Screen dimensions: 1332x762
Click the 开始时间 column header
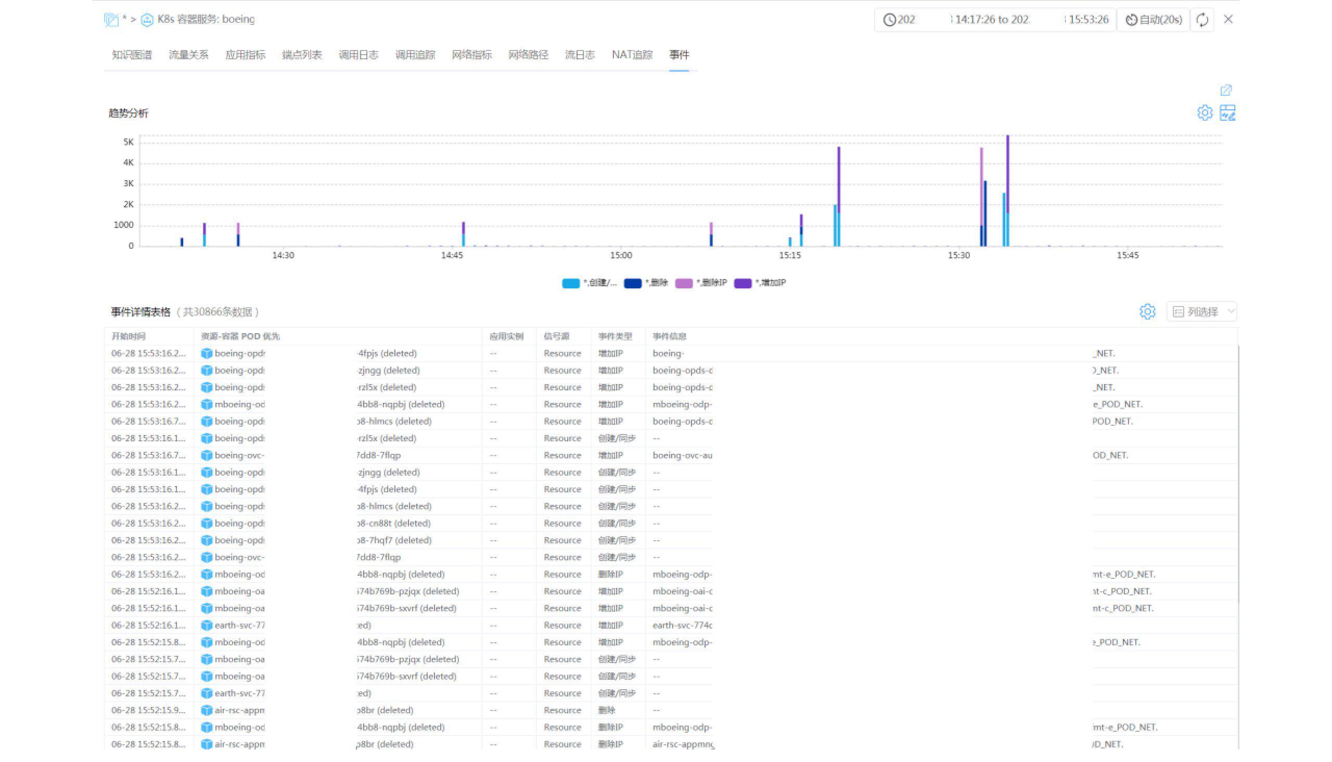pos(129,337)
